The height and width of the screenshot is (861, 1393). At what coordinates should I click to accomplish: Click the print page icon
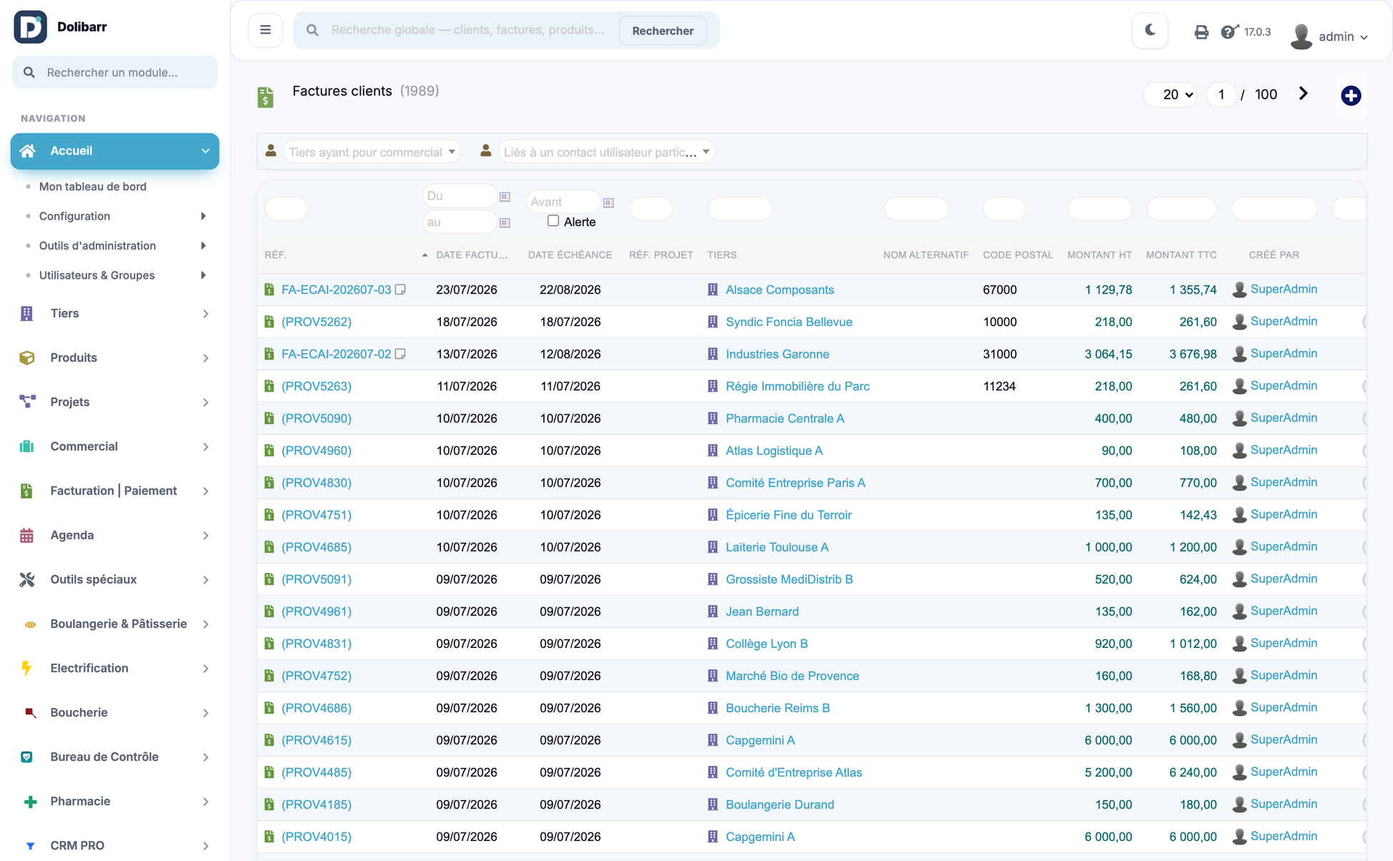click(x=1201, y=32)
